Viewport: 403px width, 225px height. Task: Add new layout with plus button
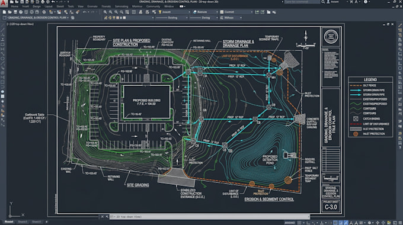pyautogui.click(x=46, y=221)
